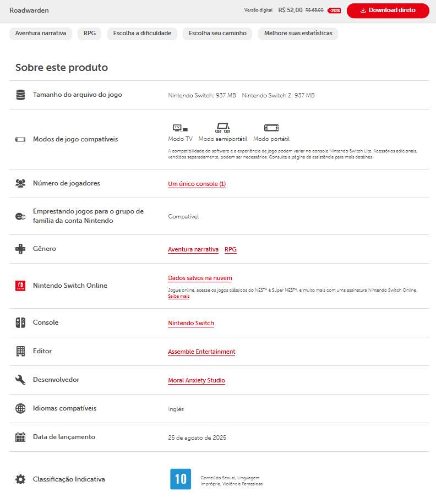Viewport: 436px width, 498px height.
Task: Click the globe languages icon
Action: point(20,408)
